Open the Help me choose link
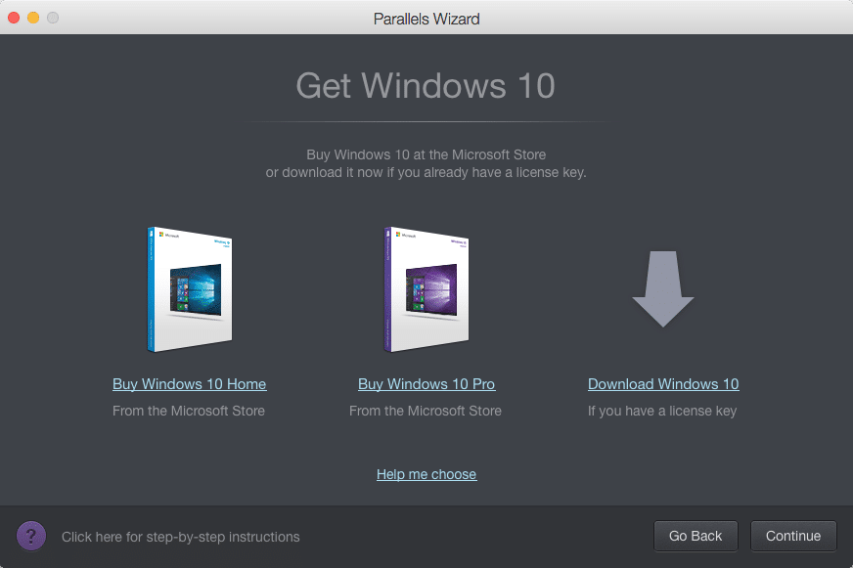This screenshot has width=853, height=568. [426, 474]
